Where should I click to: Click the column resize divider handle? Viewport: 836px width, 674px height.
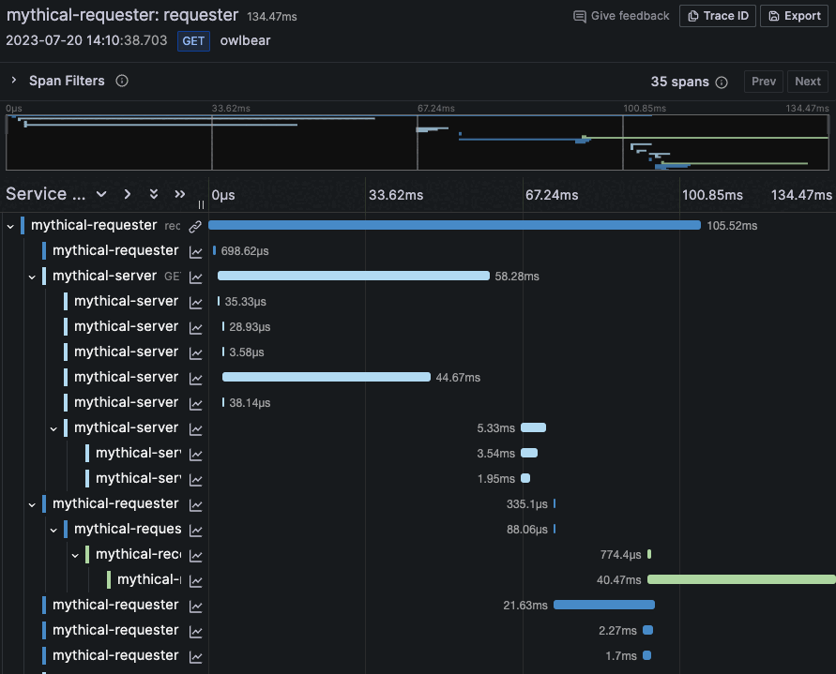201,204
